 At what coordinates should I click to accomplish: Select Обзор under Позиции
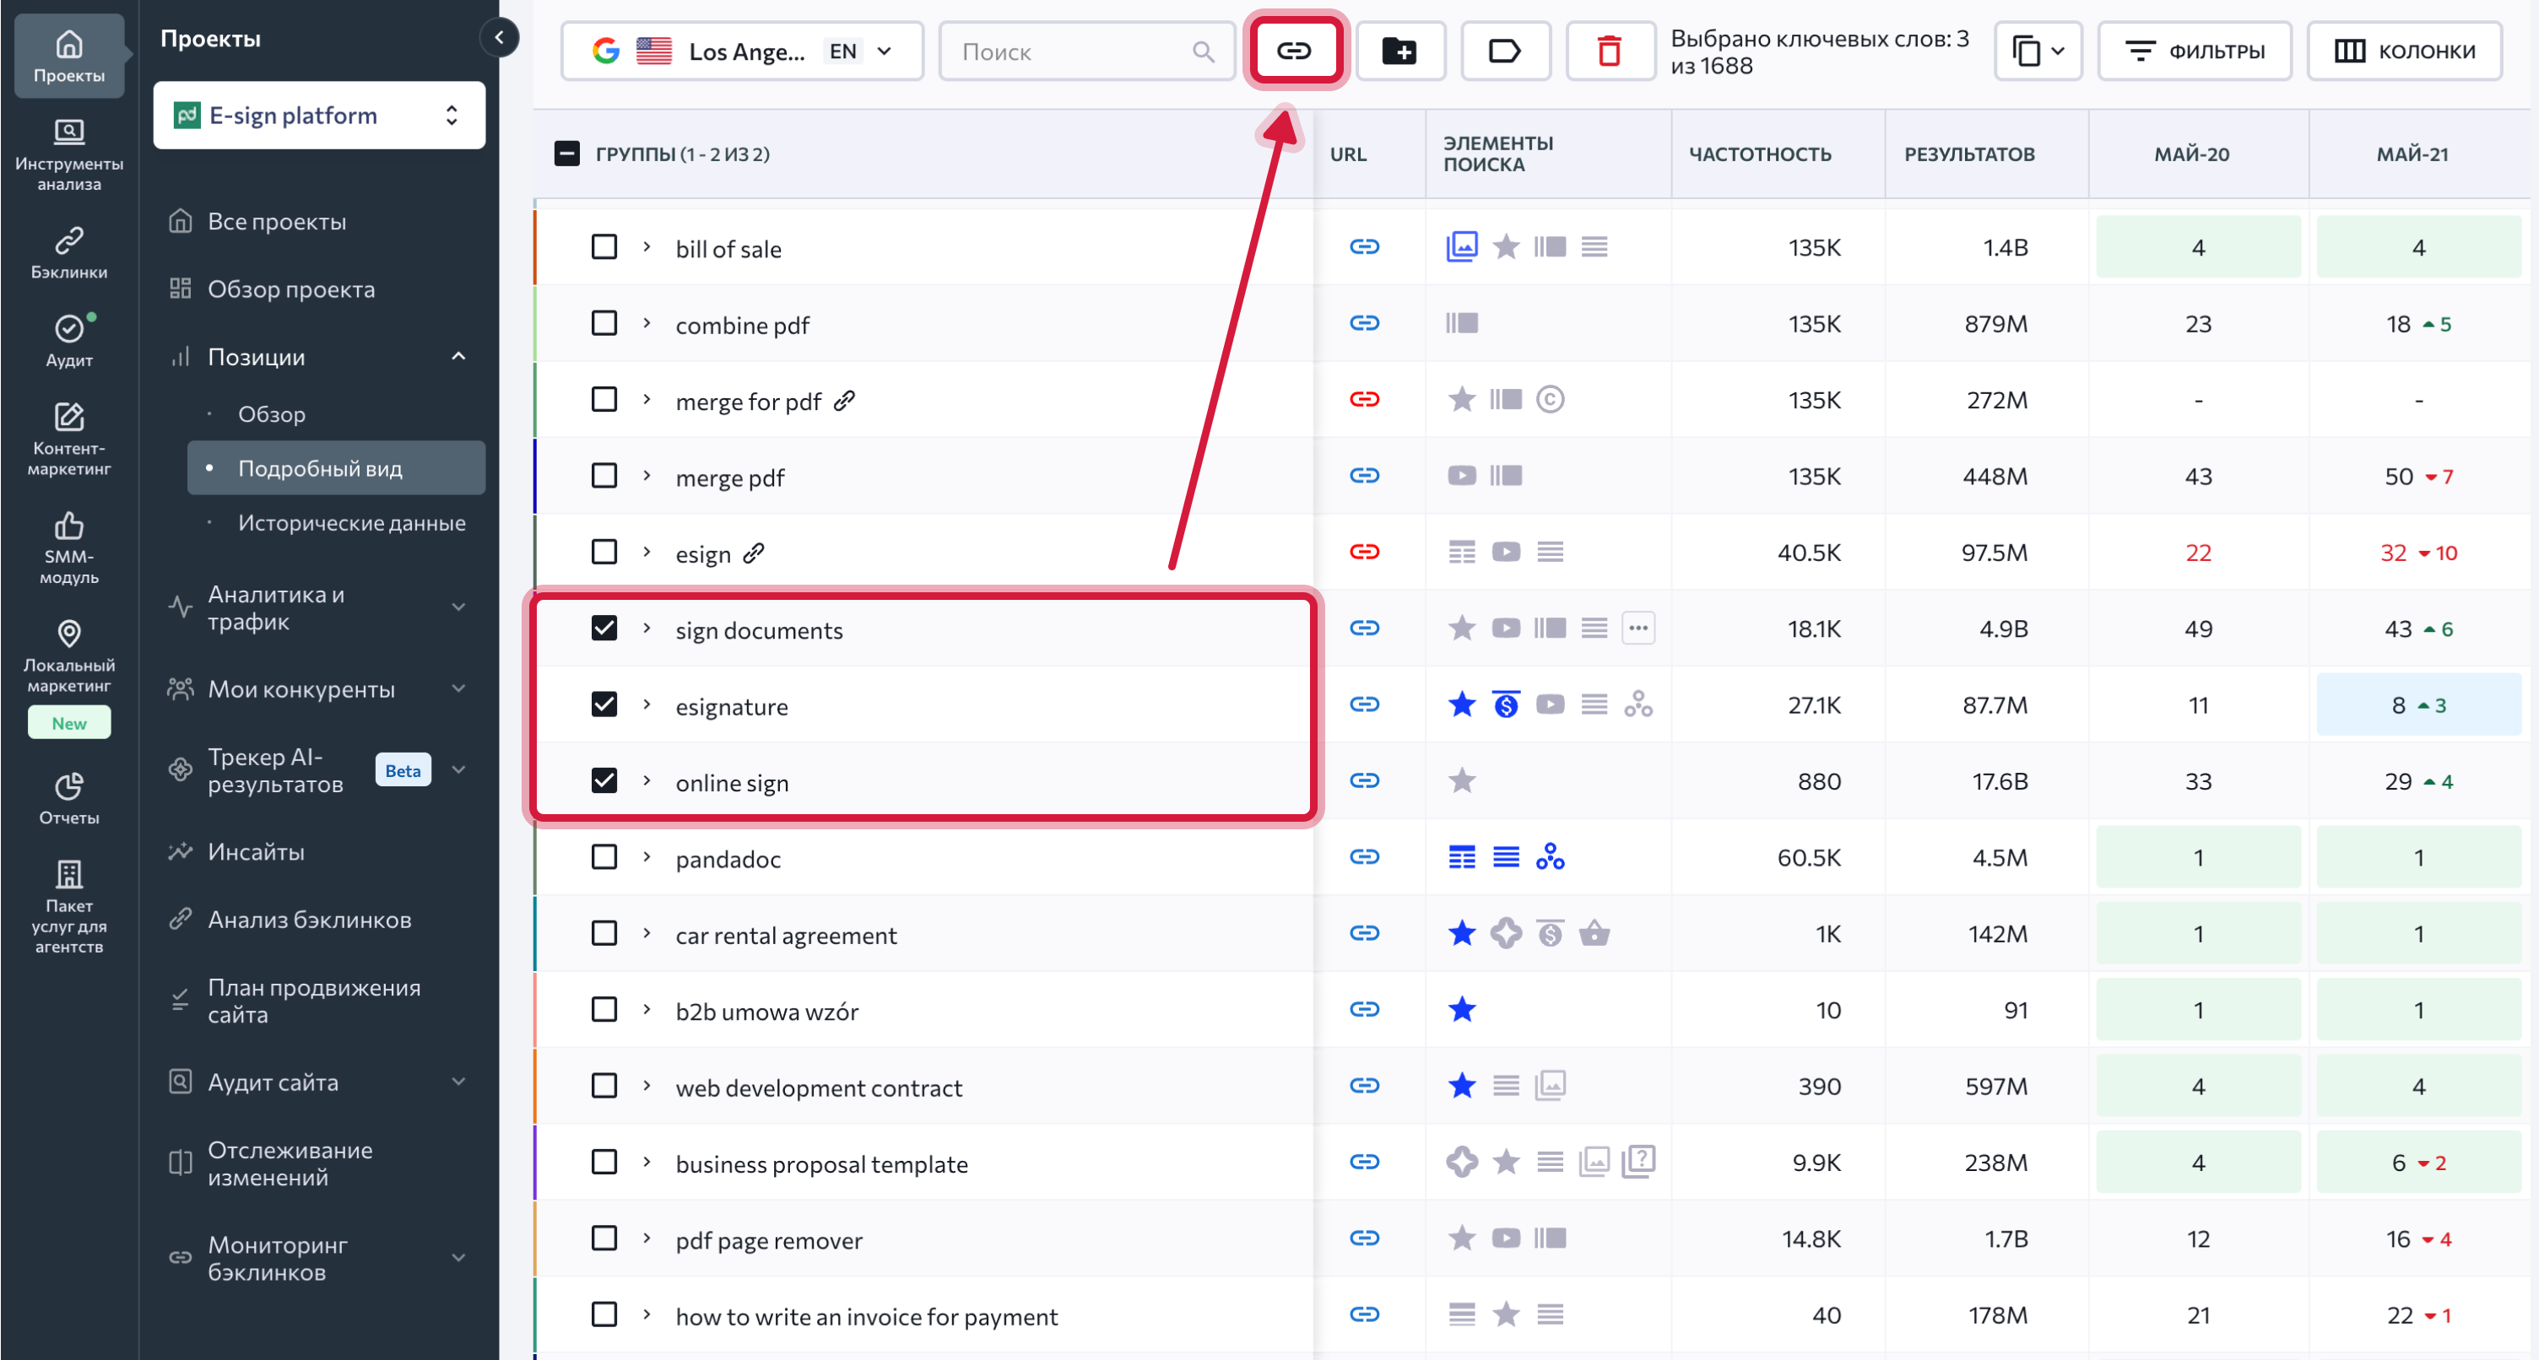coord(271,414)
